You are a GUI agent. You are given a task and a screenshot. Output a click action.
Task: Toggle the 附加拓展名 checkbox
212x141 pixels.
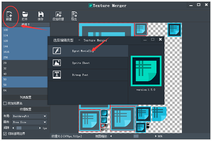5,103
